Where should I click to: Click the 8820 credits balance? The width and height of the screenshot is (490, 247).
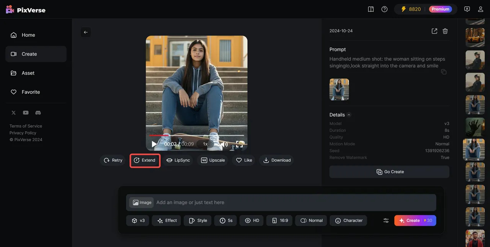[x=411, y=9]
